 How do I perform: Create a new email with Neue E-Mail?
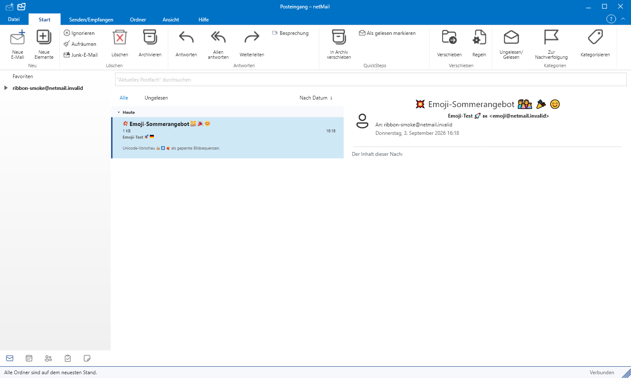18,45
